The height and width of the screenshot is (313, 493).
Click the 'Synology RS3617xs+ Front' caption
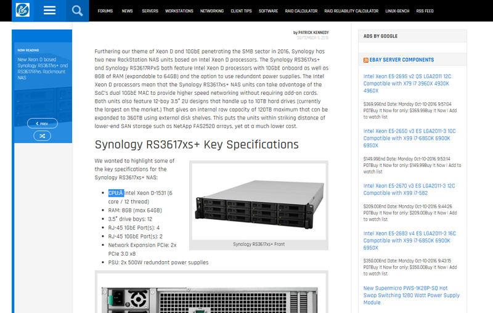click(259, 244)
